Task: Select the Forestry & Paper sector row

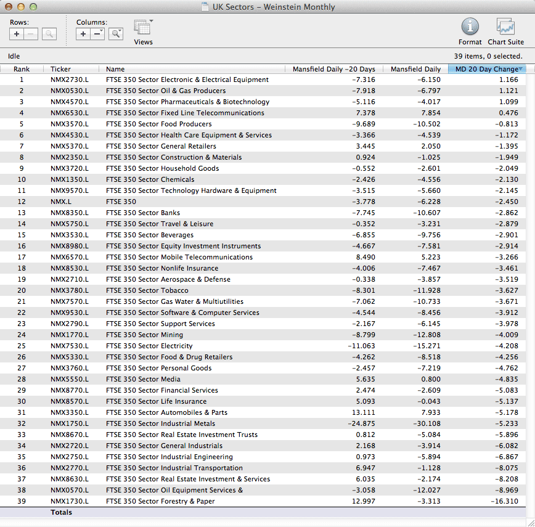Action: (160, 501)
